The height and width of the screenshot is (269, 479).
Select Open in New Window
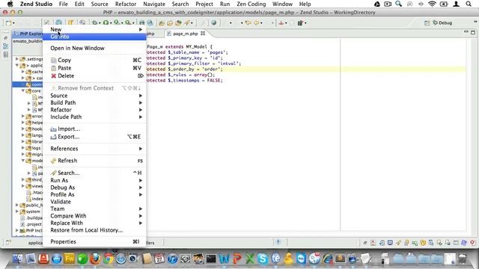[x=94, y=48]
